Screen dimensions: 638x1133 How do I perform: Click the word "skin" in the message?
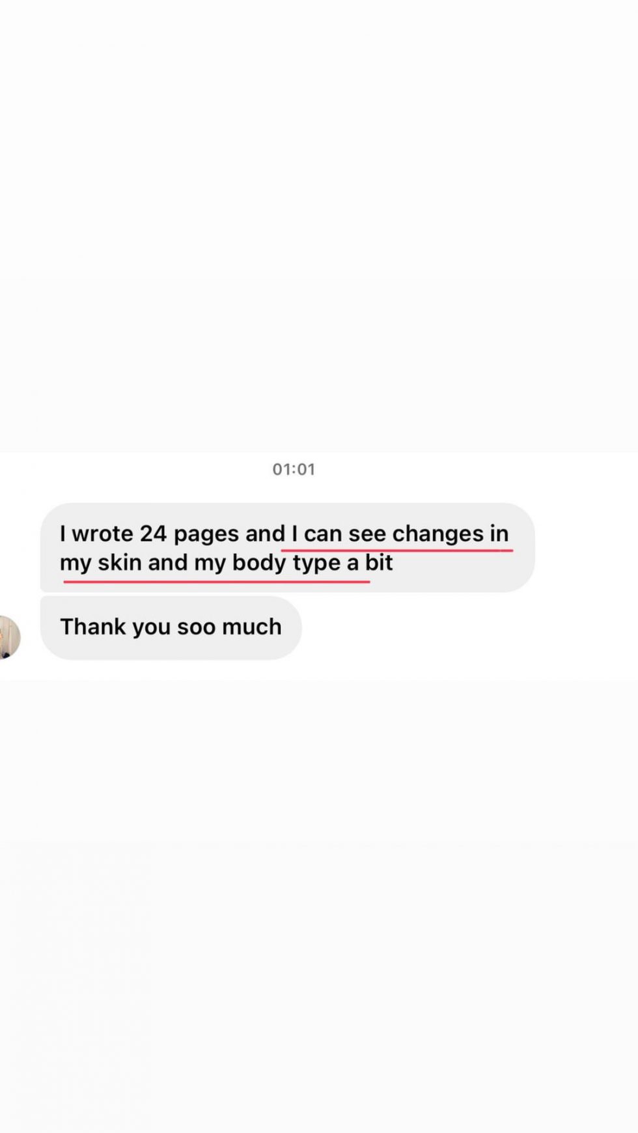tap(119, 562)
